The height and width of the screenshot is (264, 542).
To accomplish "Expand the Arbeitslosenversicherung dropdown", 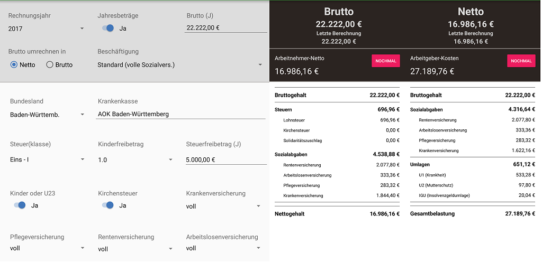I will [x=224, y=248].
